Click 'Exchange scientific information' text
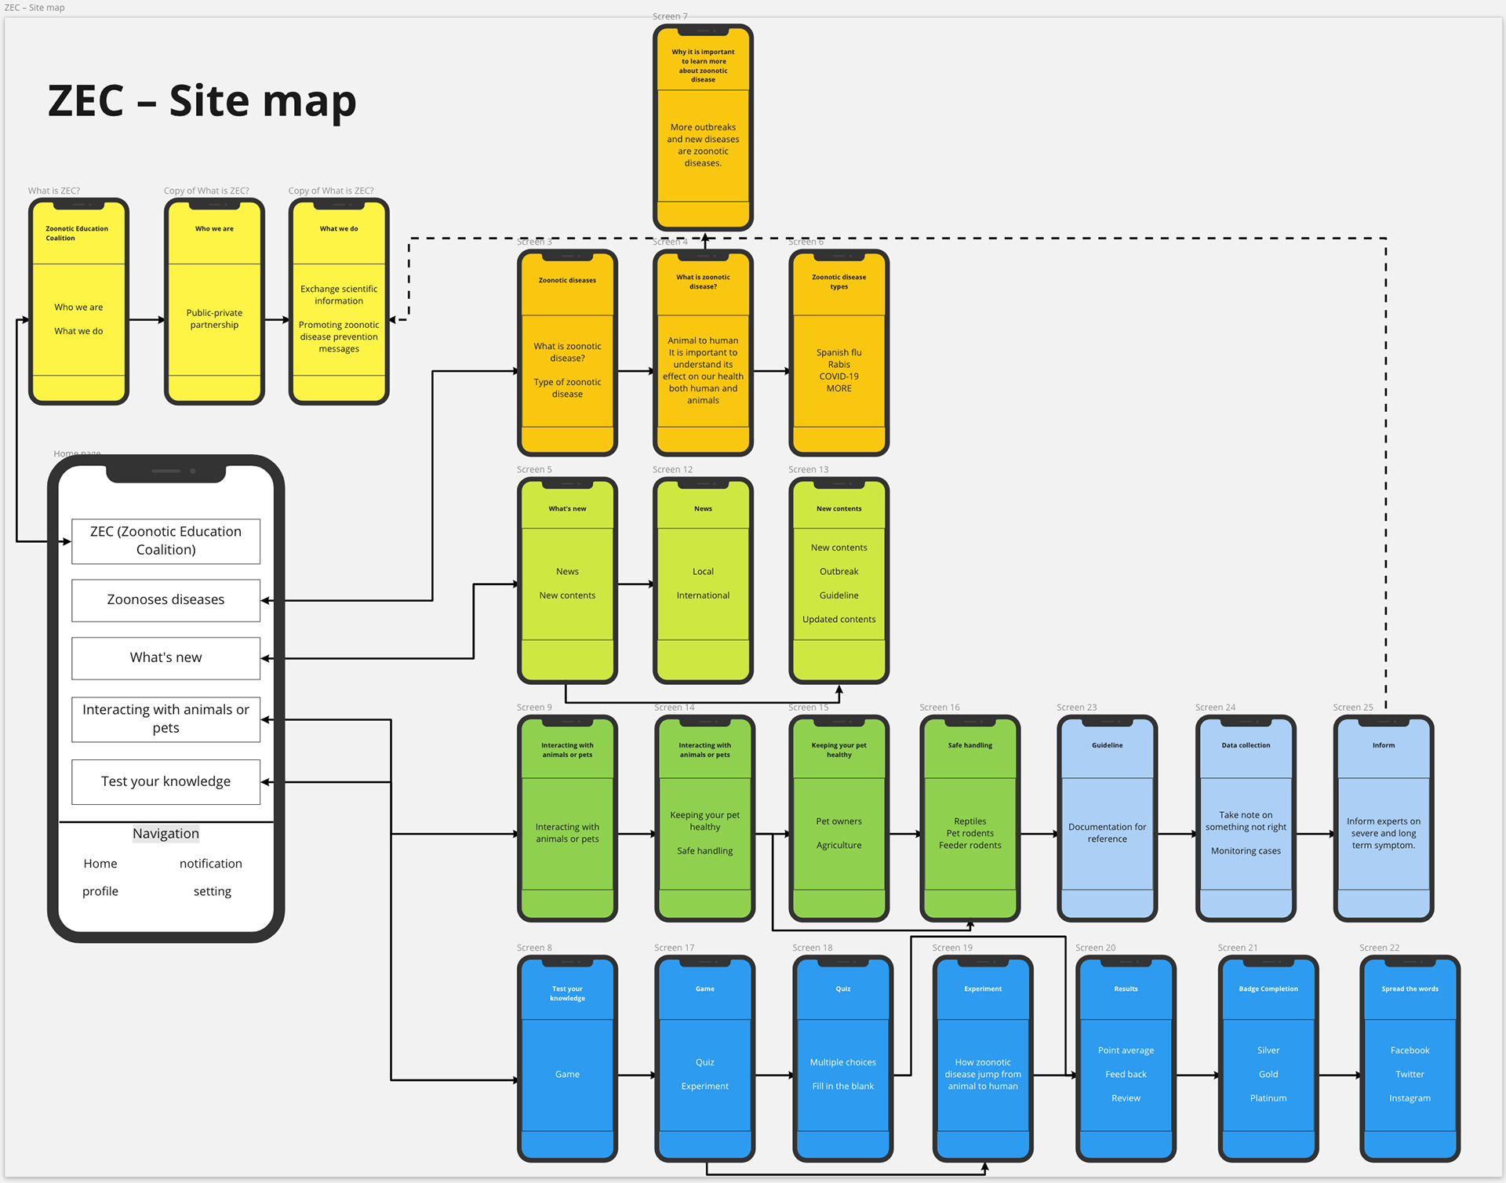 point(339,295)
